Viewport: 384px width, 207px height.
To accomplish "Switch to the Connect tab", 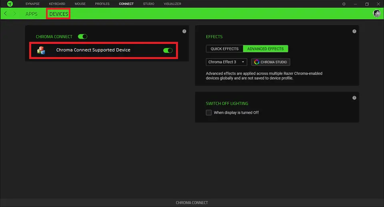I will [126, 4].
